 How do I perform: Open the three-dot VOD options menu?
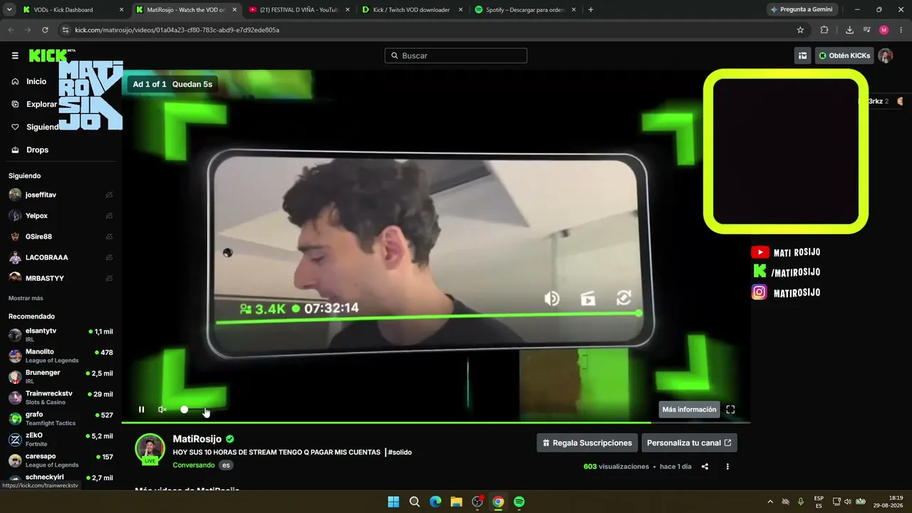pos(727,467)
